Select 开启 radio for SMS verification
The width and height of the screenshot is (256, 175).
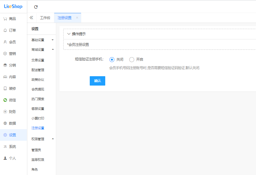[x=132, y=60]
